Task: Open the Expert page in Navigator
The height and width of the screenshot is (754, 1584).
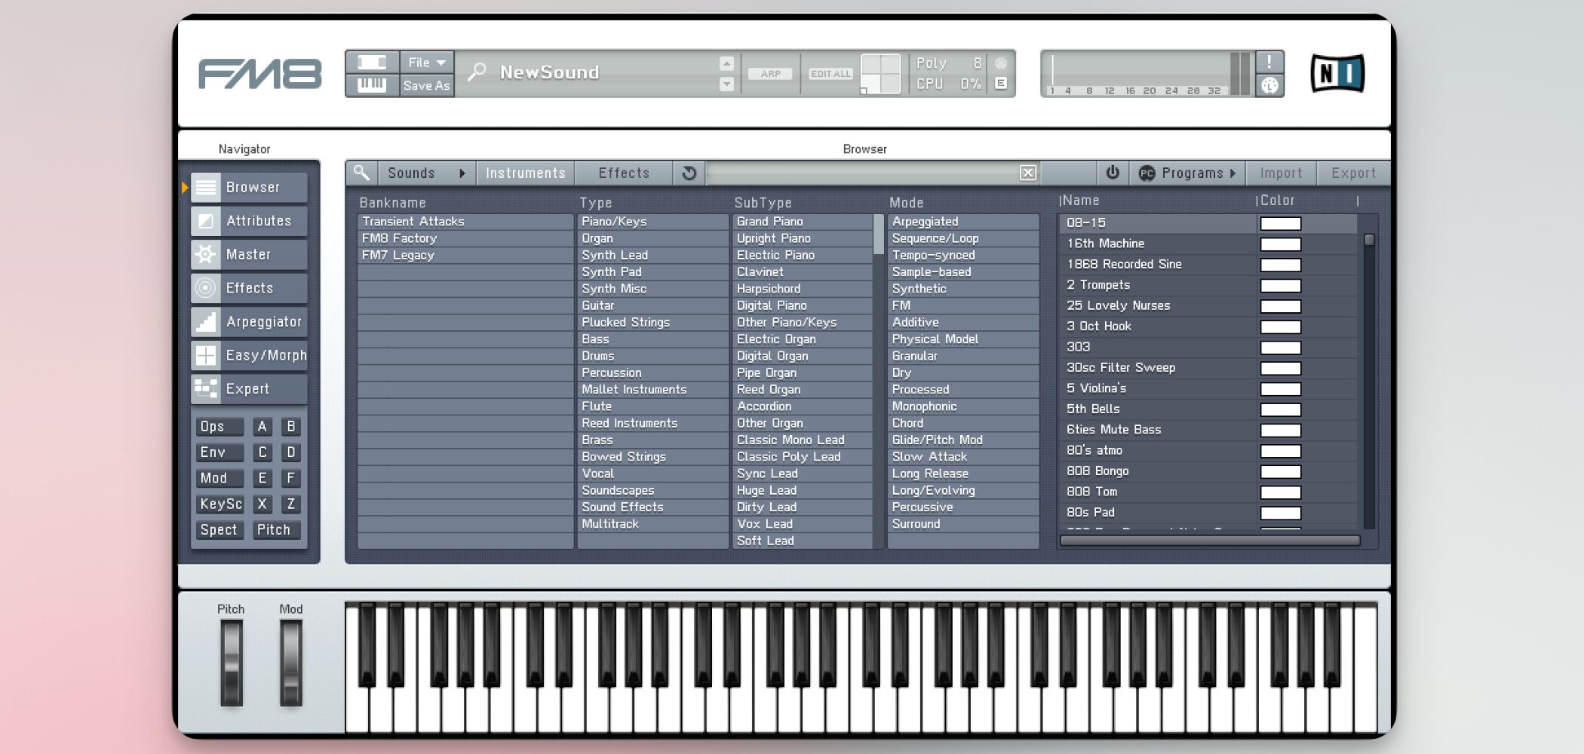Action: pos(249,388)
